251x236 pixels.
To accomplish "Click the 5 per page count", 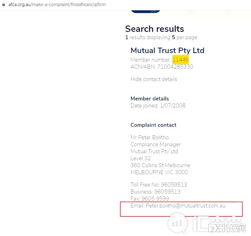I will 185,37.
